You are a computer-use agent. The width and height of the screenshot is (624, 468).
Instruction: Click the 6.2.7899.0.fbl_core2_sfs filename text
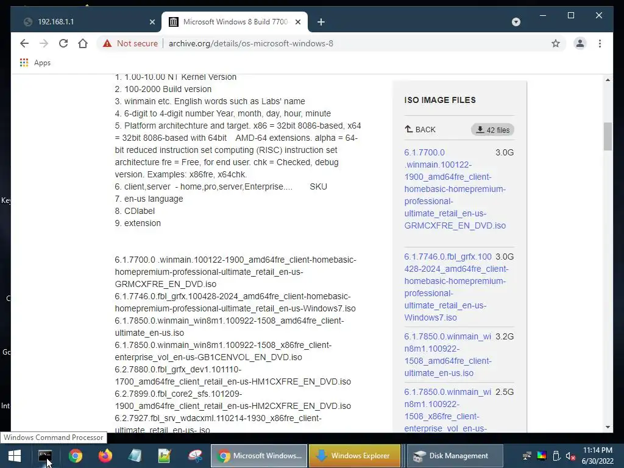pos(233,400)
